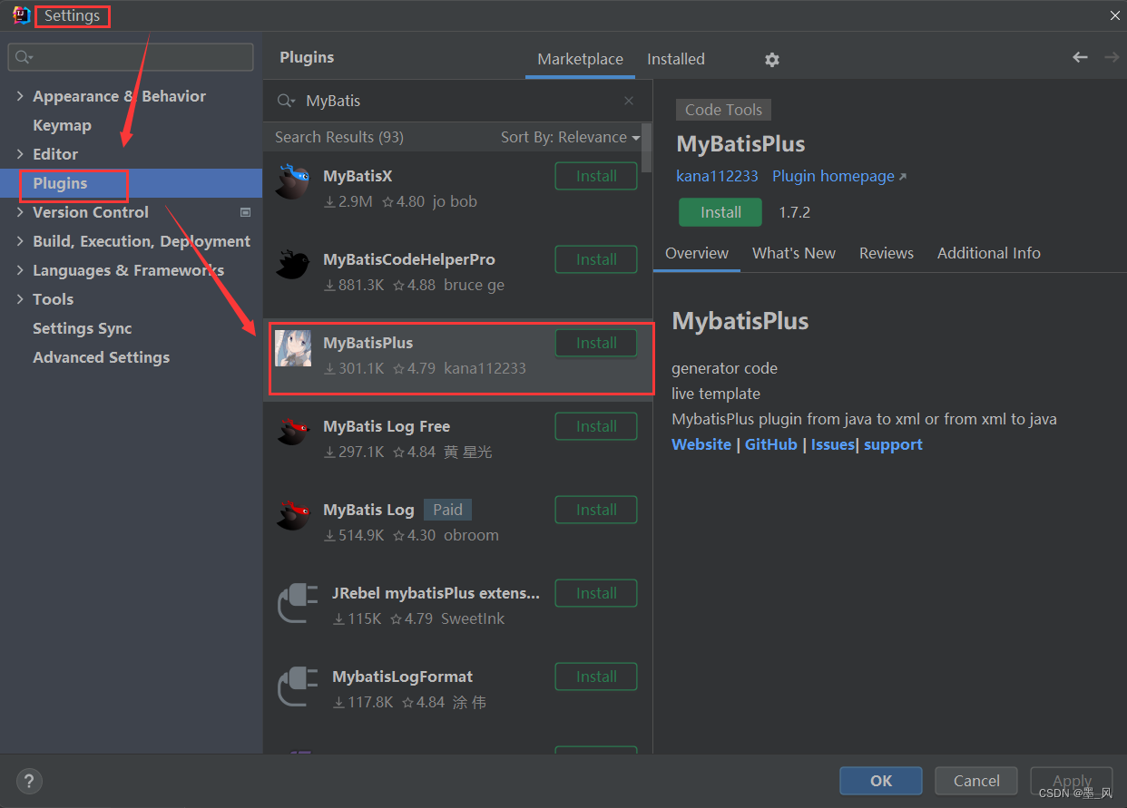The image size is (1127, 808).
Task: Select Keymap in the settings tree
Action: click(x=62, y=125)
